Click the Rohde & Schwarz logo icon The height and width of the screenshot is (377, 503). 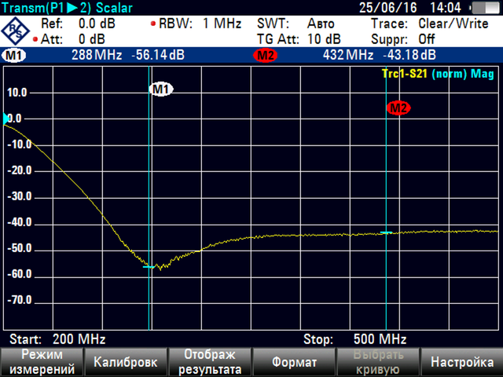[17, 31]
